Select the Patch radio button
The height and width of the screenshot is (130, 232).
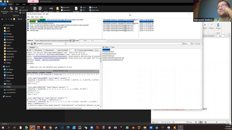pos(103,47)
